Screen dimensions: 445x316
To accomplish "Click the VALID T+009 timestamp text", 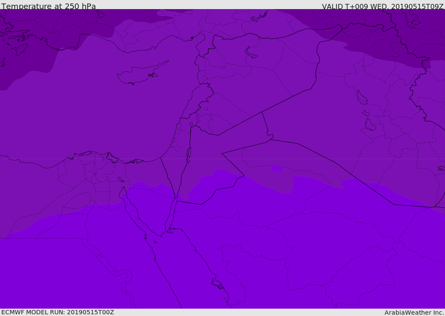I will pyautogui.click(x=382, y=6).
